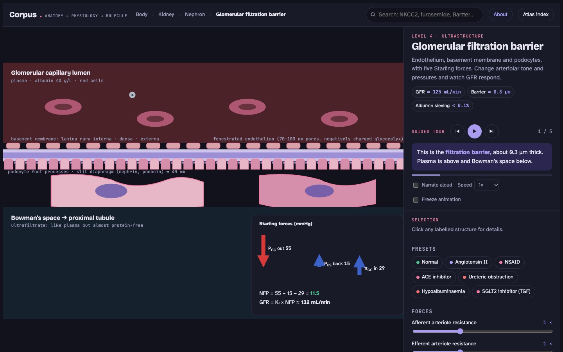563x352 pixels.
Task: Select the left podocyte cell nucleus
Action: pos(111,191)
